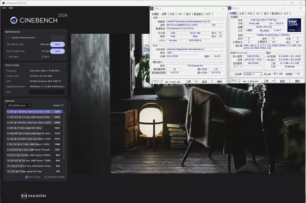
Task: Select 处理器 tab in right CPU-Z window
Action: click(x=233, y=13)
